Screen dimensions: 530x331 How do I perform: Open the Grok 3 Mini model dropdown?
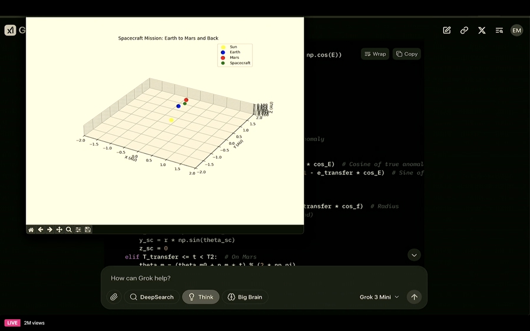379,297
